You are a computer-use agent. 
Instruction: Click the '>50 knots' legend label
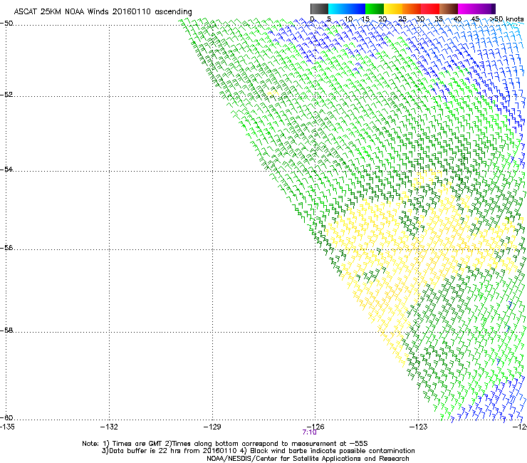[507, 19]
